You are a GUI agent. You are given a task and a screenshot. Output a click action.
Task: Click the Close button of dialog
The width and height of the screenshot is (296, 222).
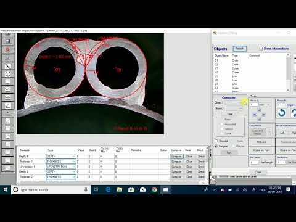coord(258,172)
